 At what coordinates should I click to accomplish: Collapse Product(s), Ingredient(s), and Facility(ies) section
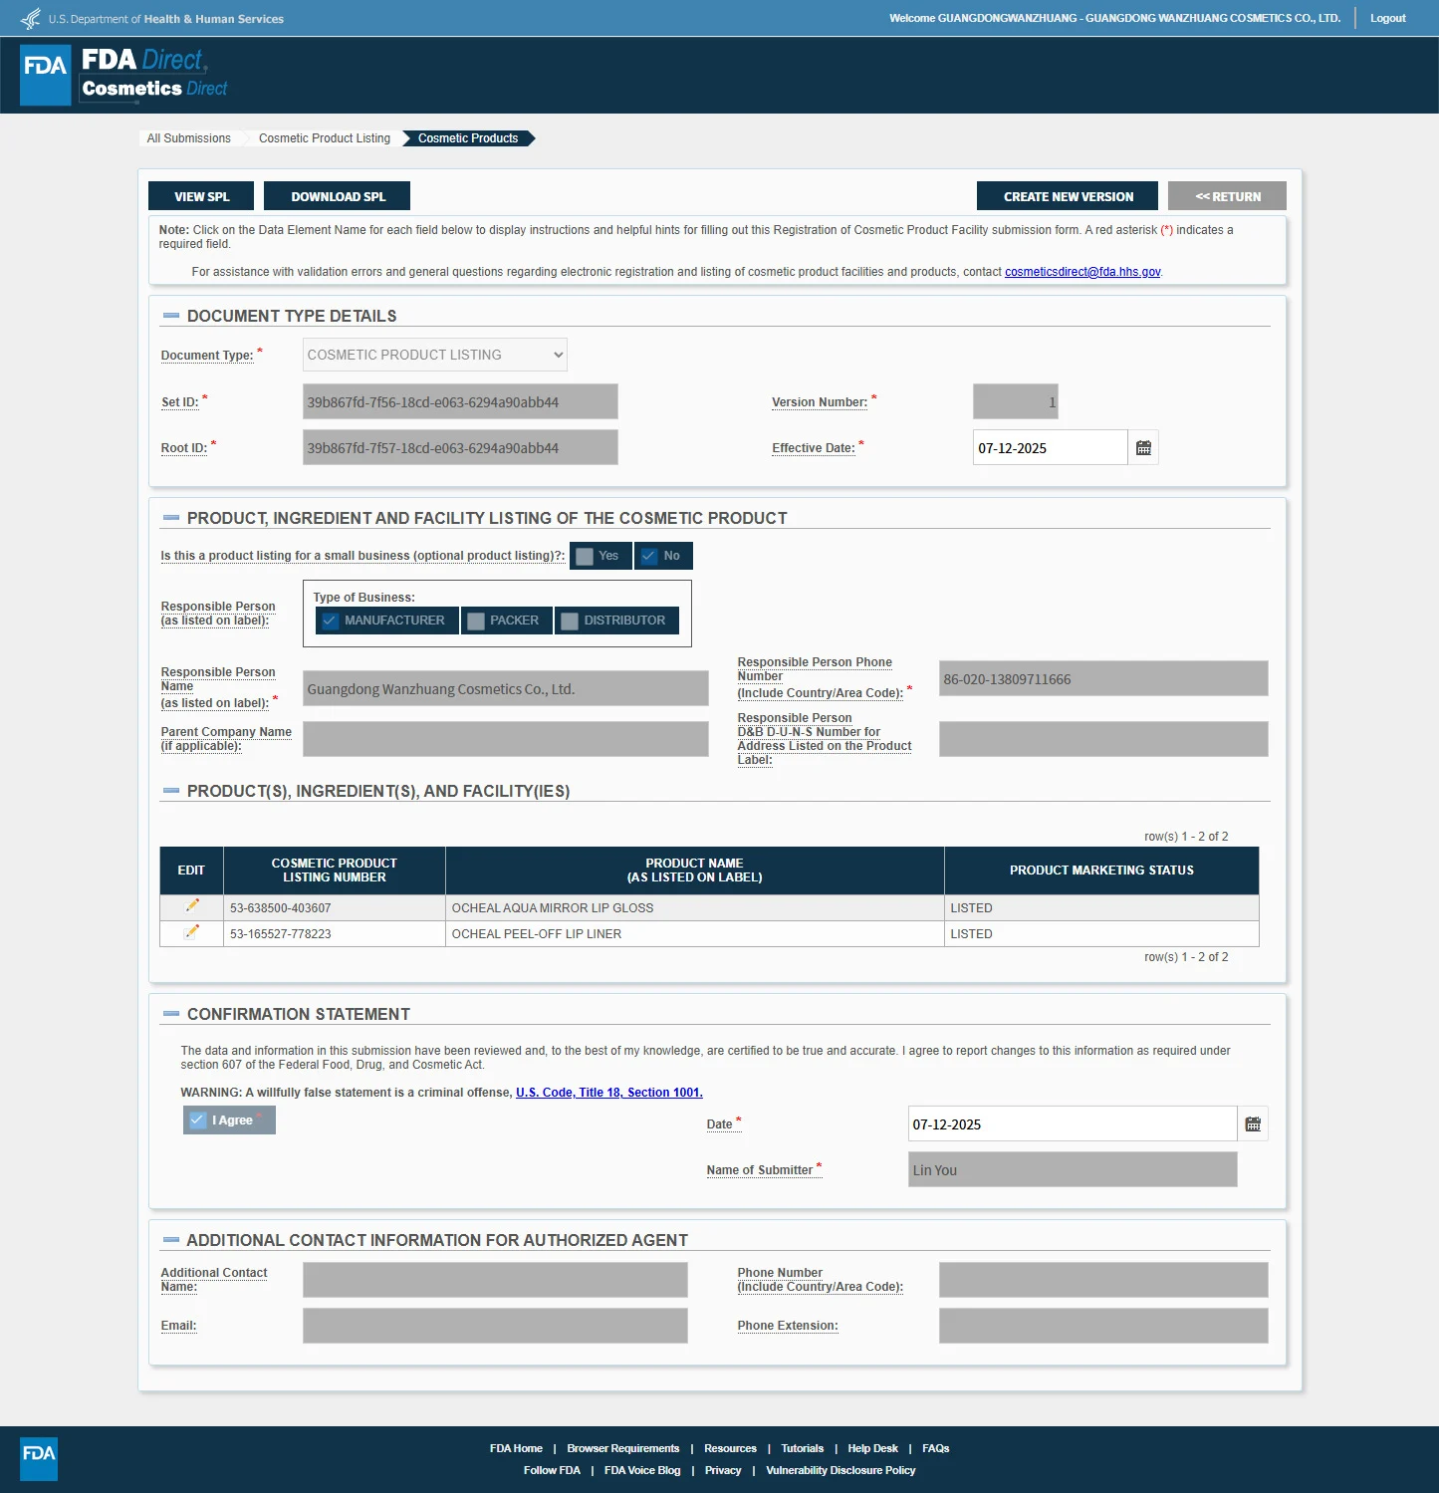coord(171,791)
